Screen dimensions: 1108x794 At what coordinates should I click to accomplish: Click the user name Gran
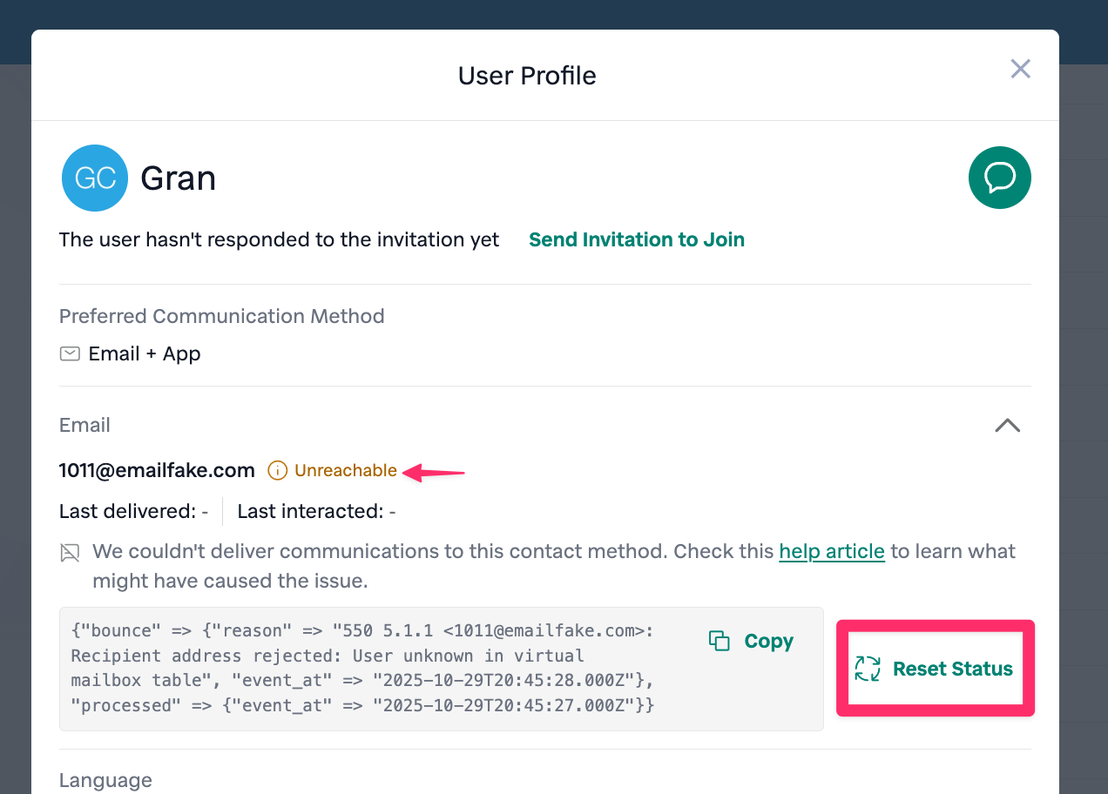click(x=178, y=178)
